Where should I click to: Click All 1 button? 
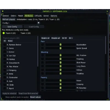click(71, 38)
